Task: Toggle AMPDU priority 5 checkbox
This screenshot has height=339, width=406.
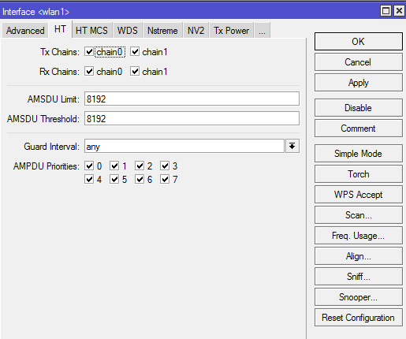Action: [x=114, y=179]
